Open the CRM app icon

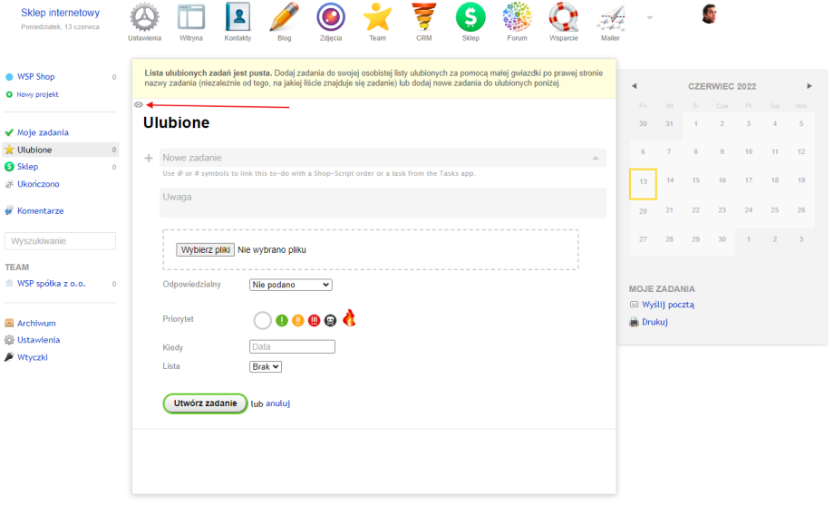tap(423, 18)
